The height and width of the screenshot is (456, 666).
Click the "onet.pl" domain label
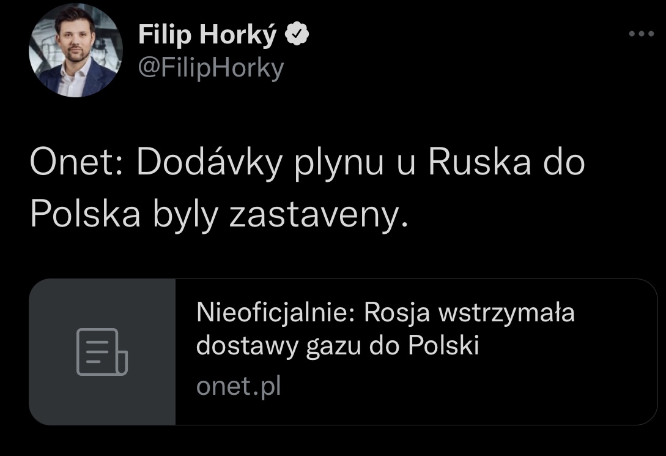click(239, 386)
